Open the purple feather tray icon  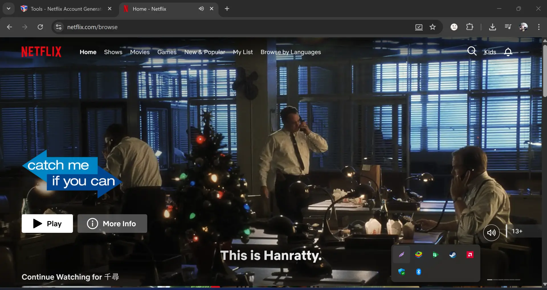pos(401,254)
